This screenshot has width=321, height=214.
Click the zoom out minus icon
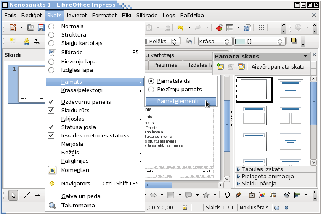coord(276,208)
